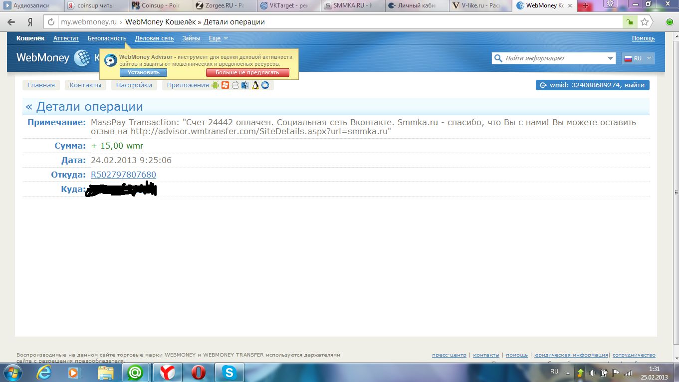Click the green circle icon right of star
Viewport: 679px width, 382px height.
[x=670, y=22]
